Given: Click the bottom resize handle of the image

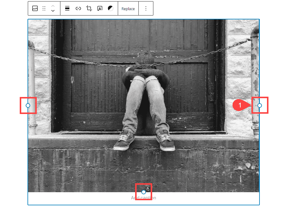Looking at the screenshot, I should (x=143, y=192).
